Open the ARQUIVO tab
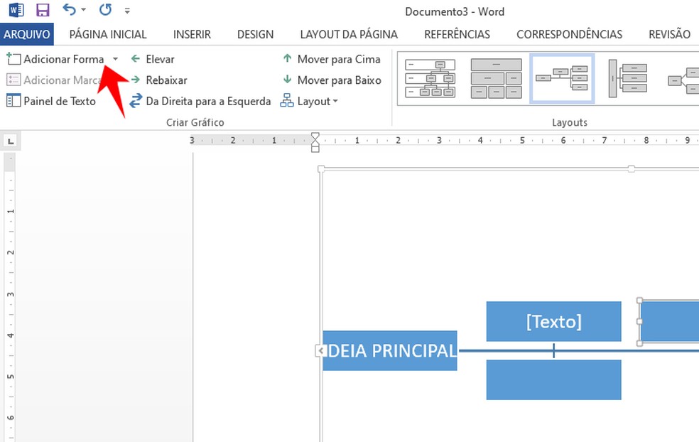Viewport: 699px width, 442px height. pos(26,34)
